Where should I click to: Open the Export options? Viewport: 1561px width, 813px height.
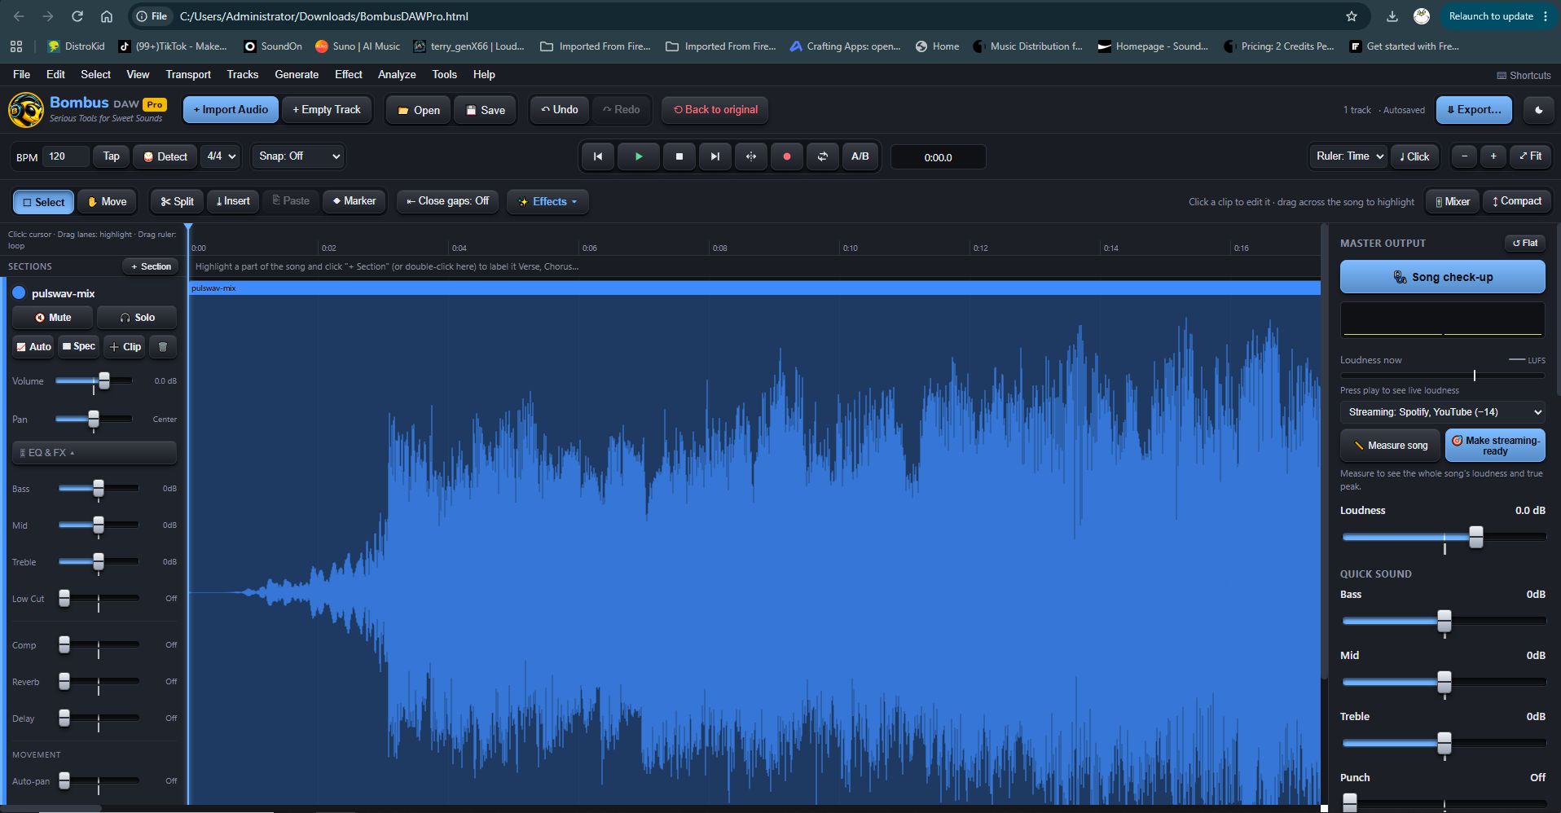pos(1474,110)
